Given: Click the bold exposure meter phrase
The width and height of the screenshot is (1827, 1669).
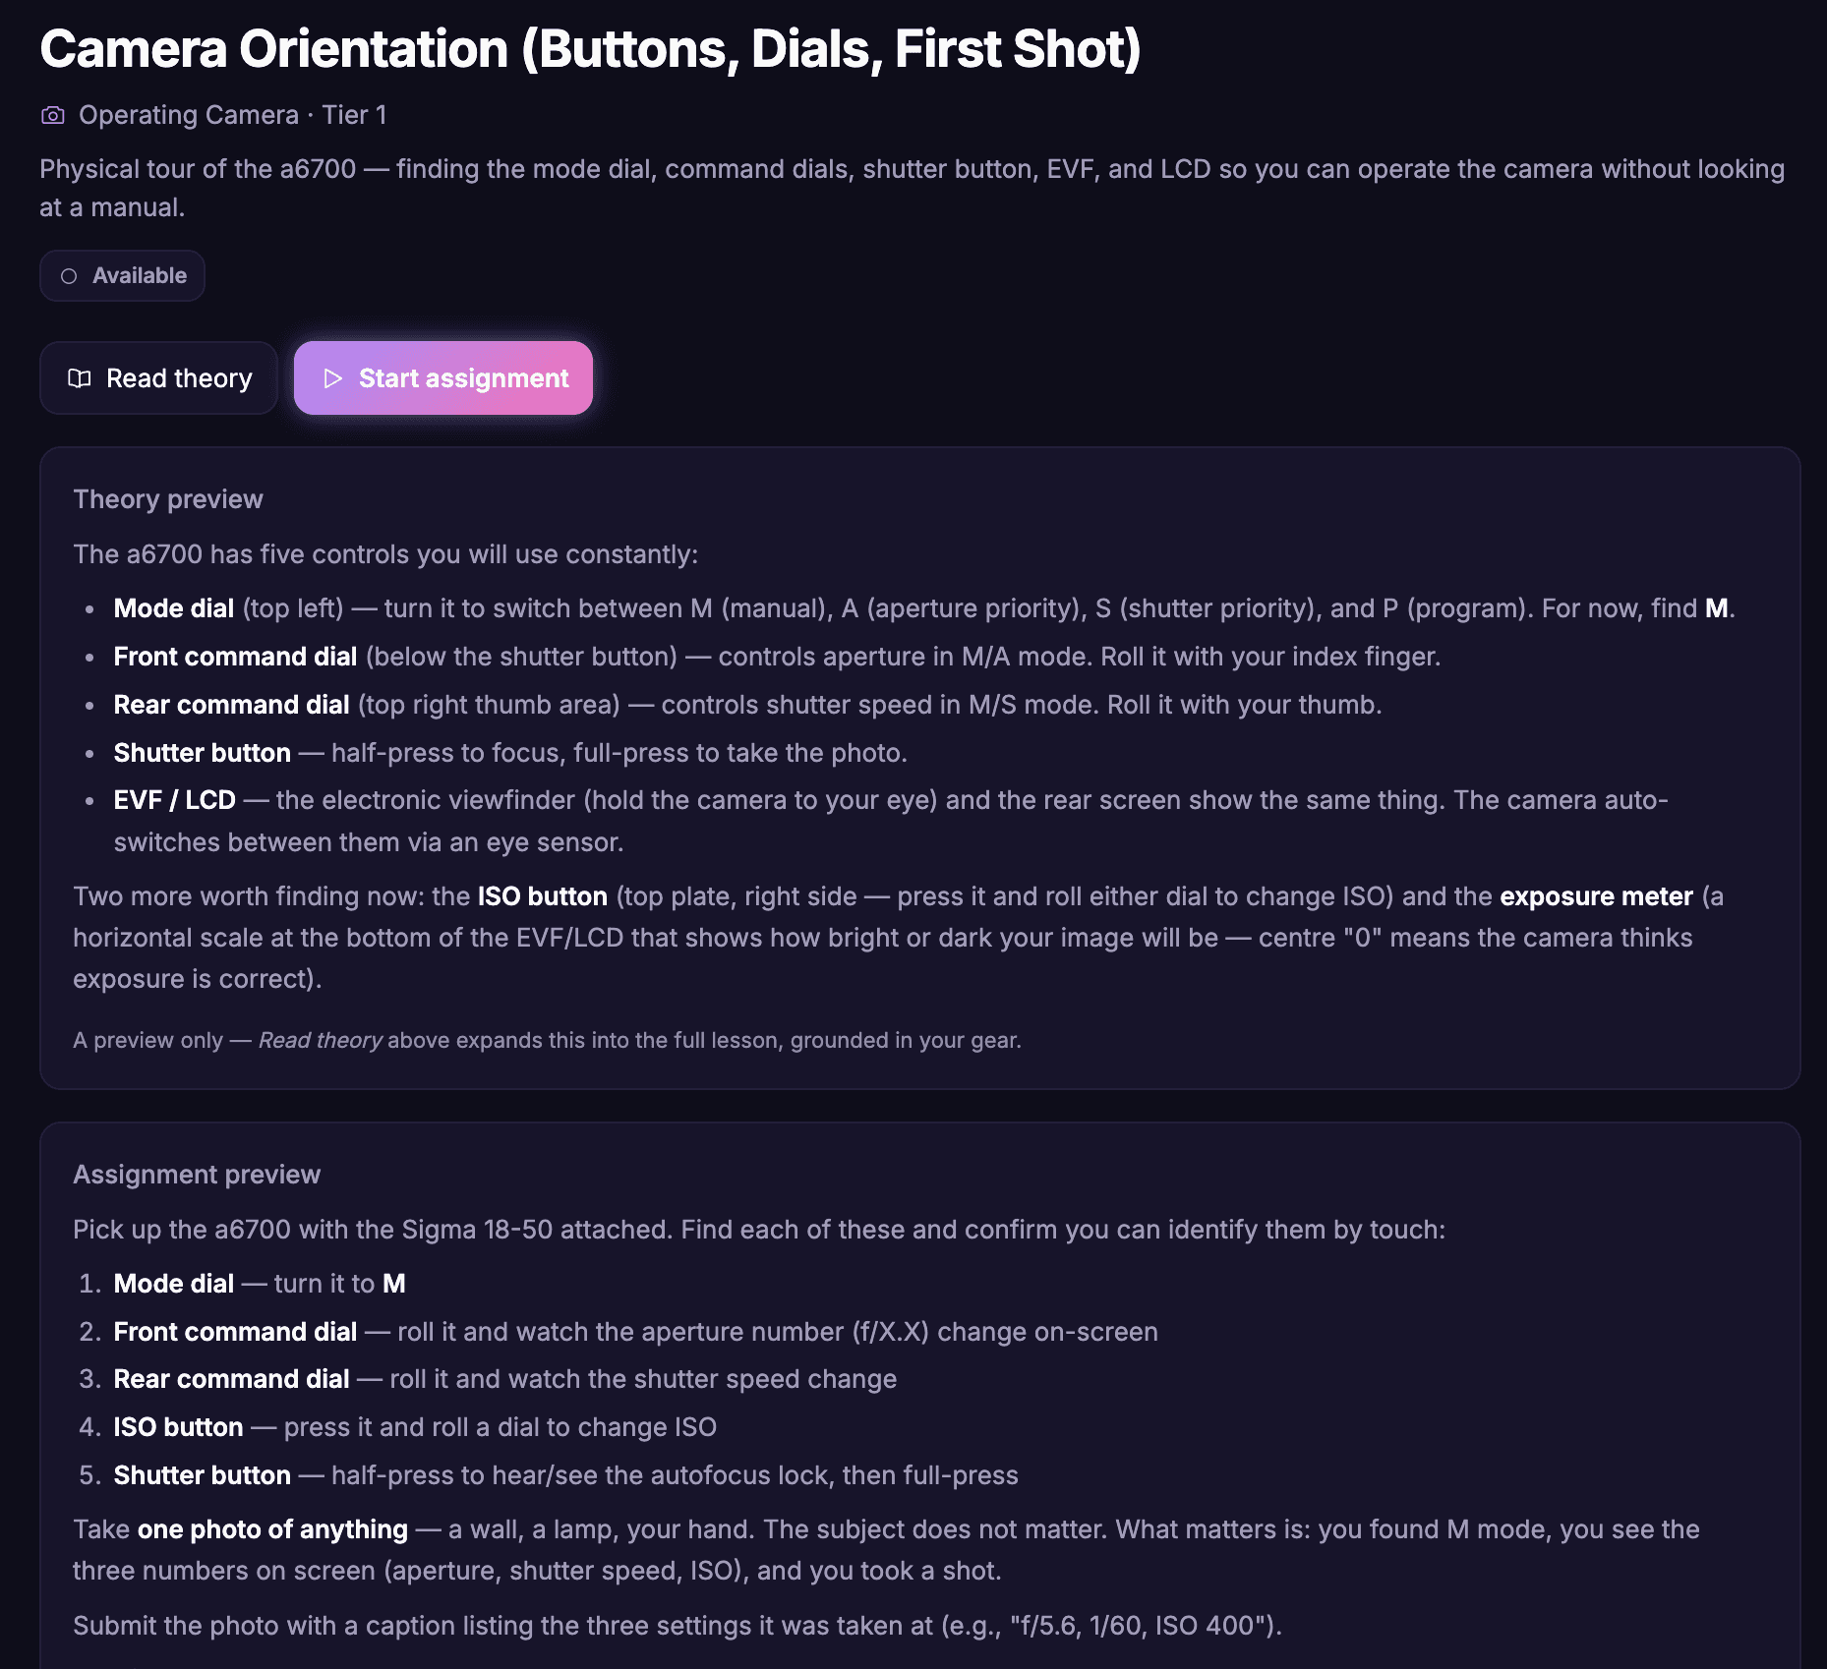Looking at the screenshot, I should click(1596, 896).
